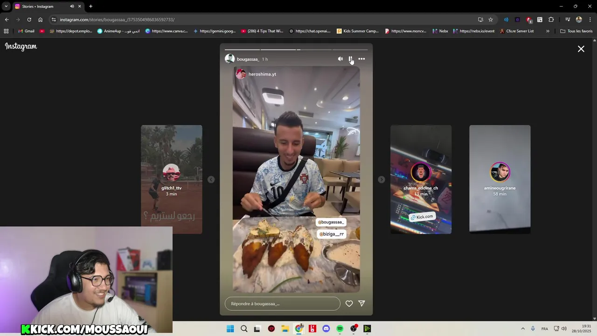This screenshot has height=336, width=597.
Task: Open a new browser tab
Action: pos(90,7)
